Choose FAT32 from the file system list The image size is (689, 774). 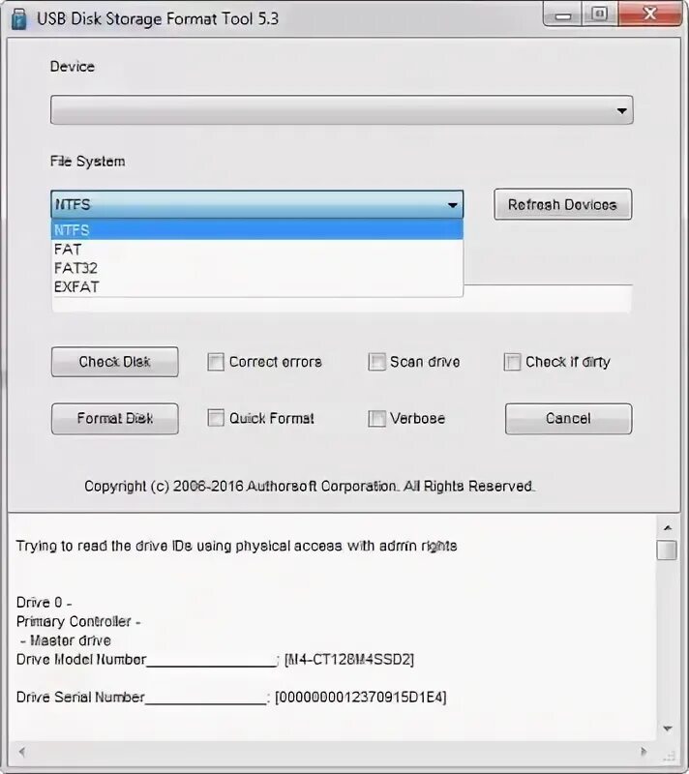point(257,268)
